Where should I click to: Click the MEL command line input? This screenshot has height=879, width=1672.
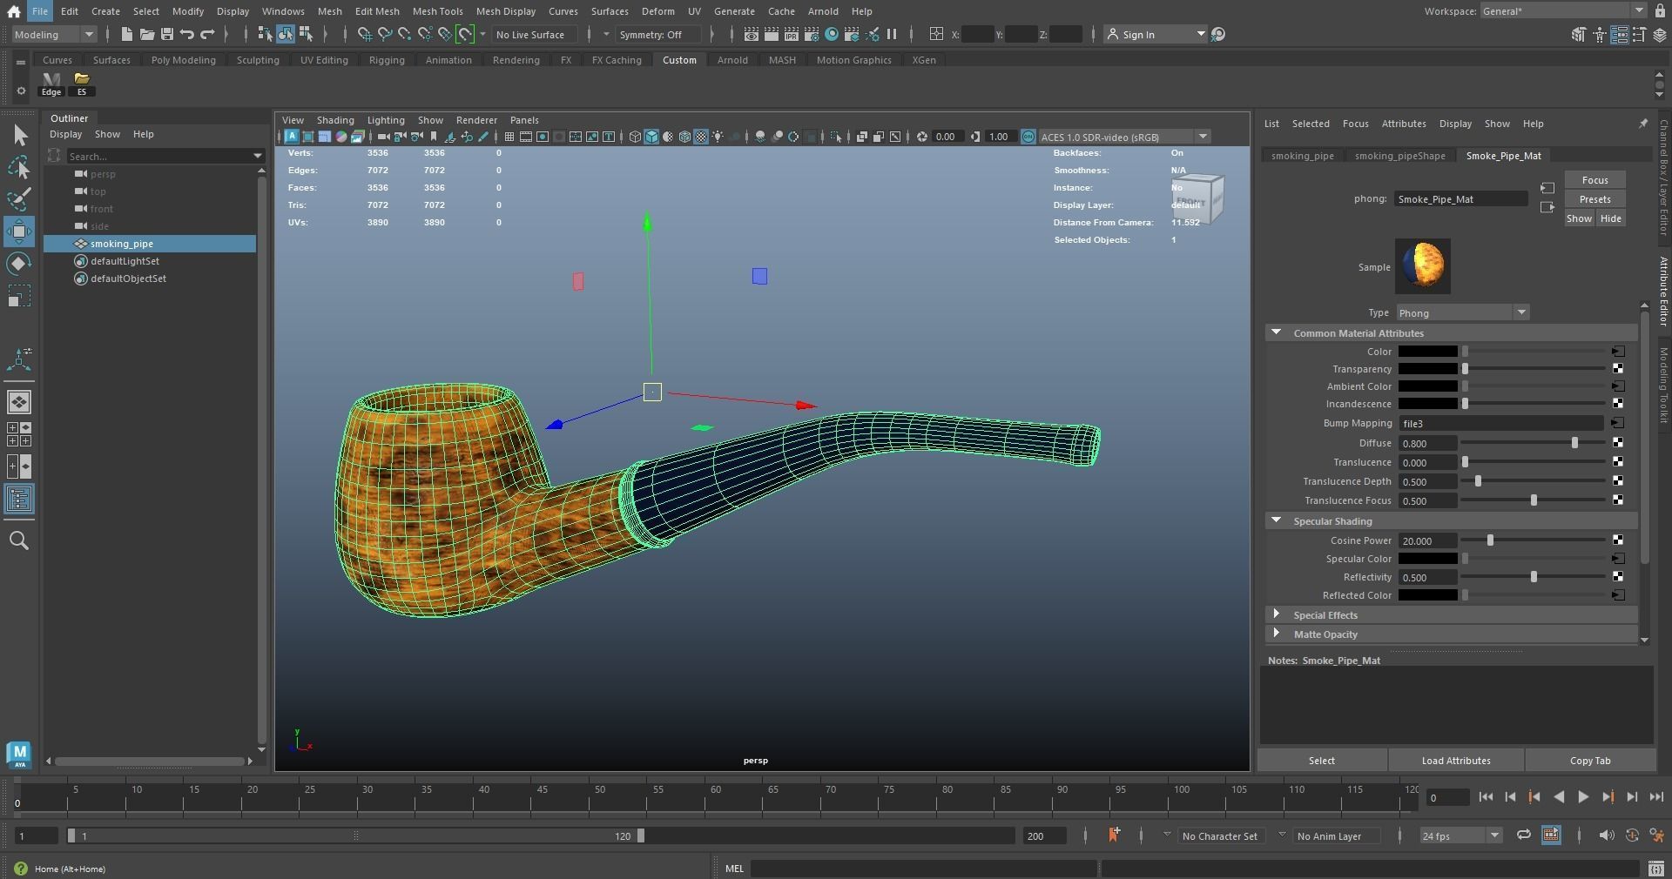923,869
